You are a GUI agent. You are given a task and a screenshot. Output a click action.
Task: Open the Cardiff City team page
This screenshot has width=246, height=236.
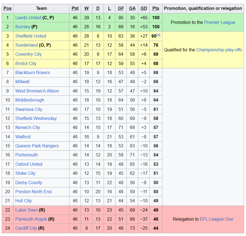tap(26, 228)
